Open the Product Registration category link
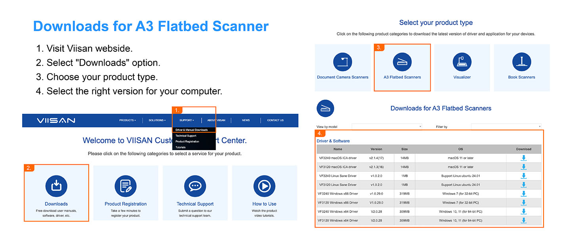The image size is (580, 237). coord(126,204)
